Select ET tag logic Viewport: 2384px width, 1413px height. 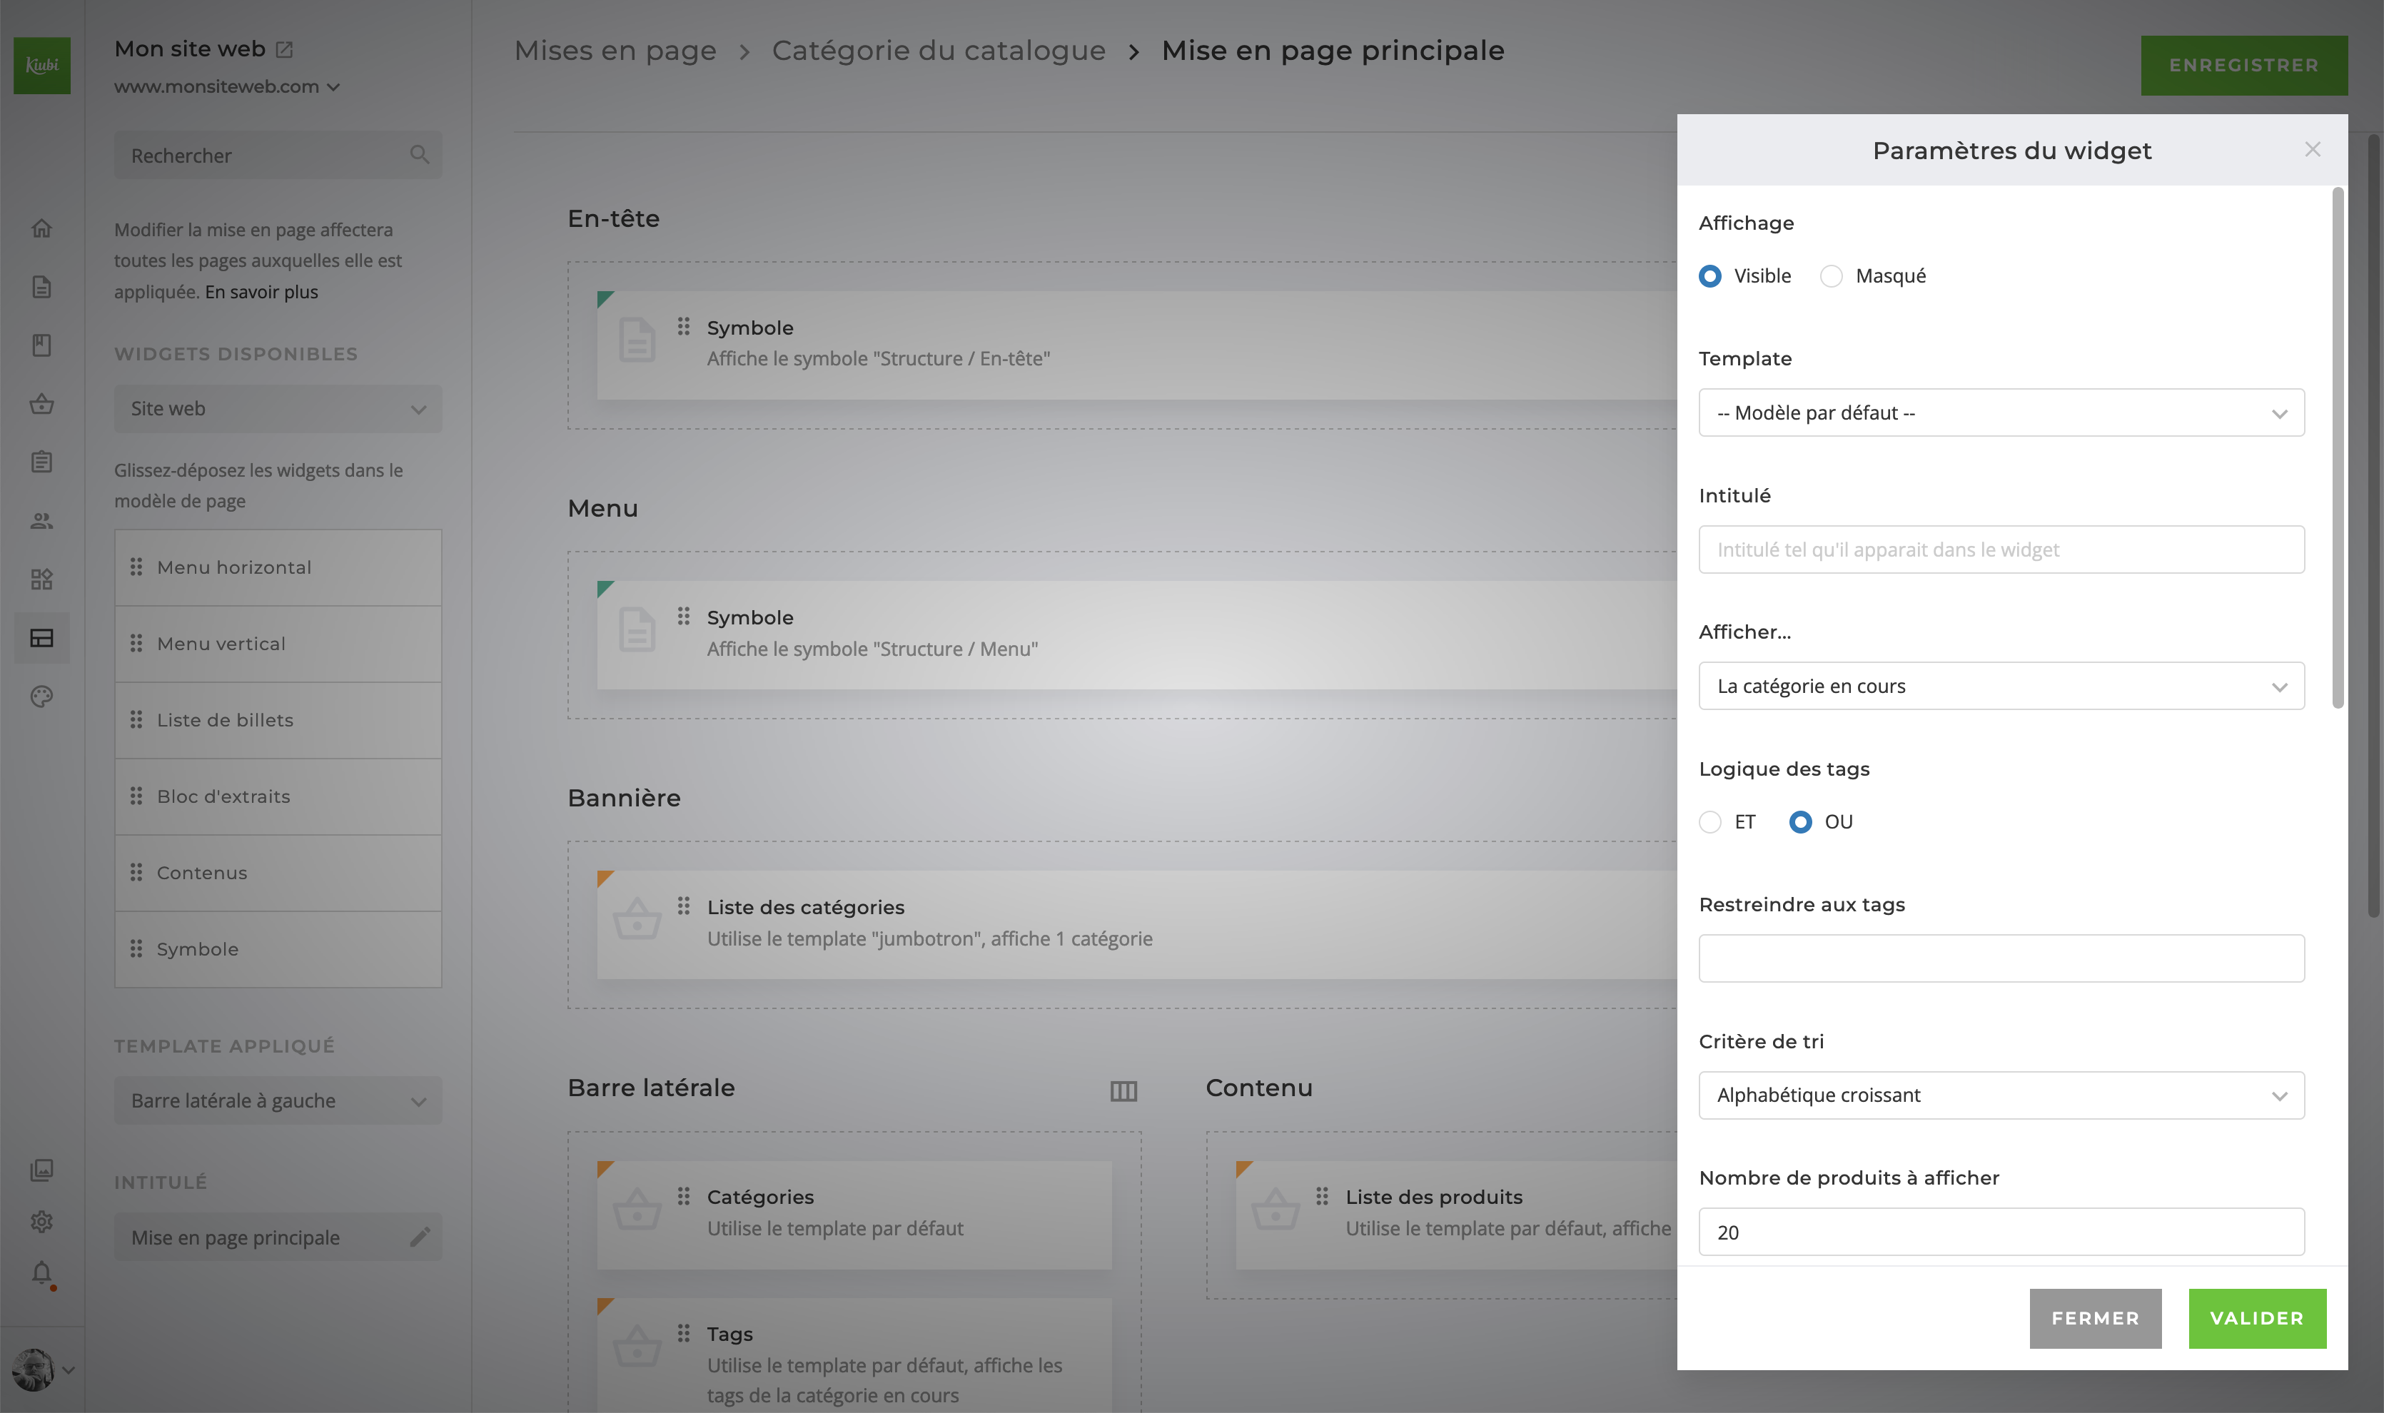pos(1710,821)
